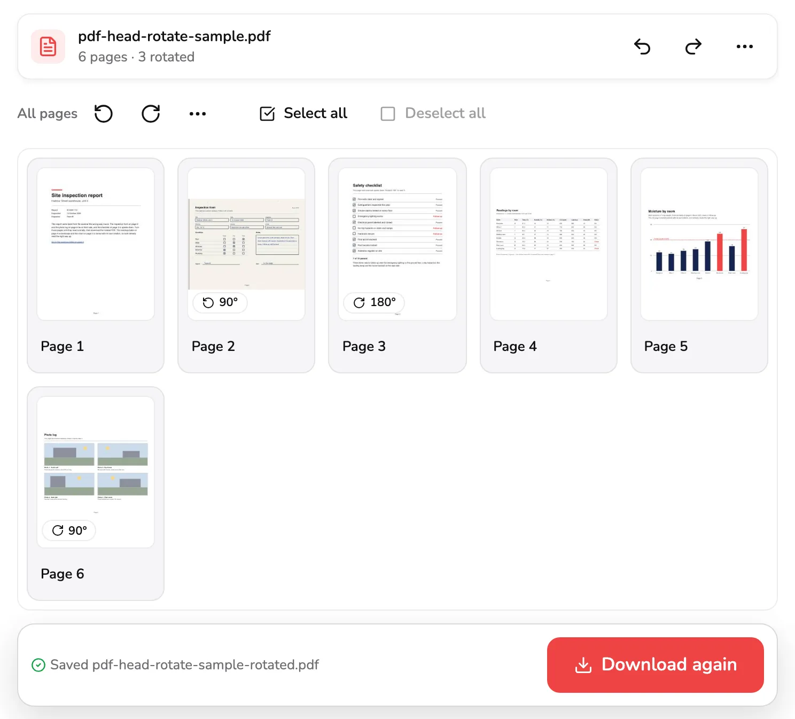
Task: Select the Page 5 thumbnail
Action: 699,244
